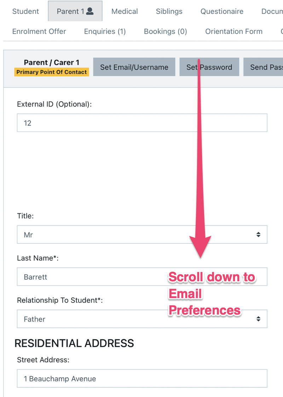The height and width of the screenshot is (397, 283).
Task: Focus the External ID input field
Action: (x=141, y=123)
